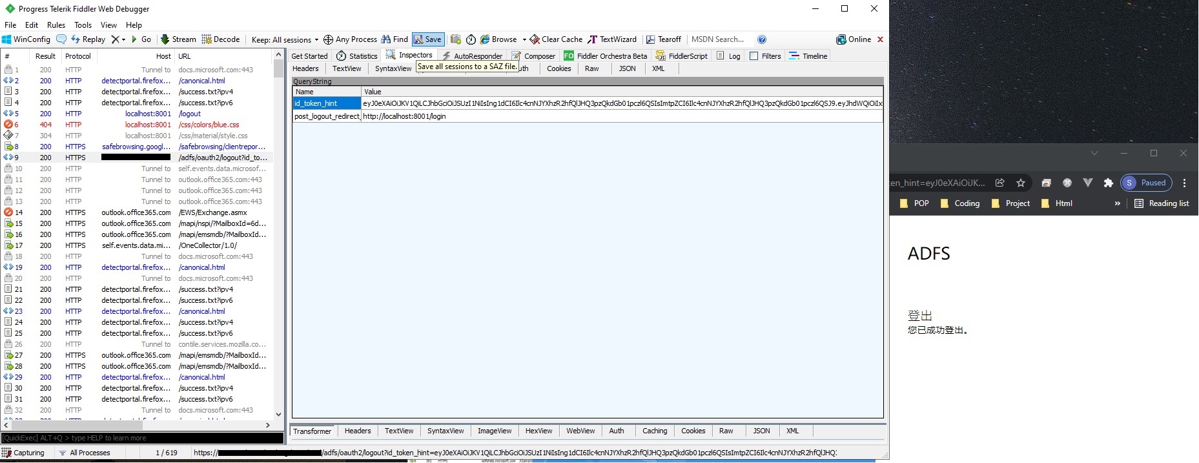This screenshot has width=1199, height=463.
Task: Click the Chrome command-key extension icon
Action: point(1067,183)
